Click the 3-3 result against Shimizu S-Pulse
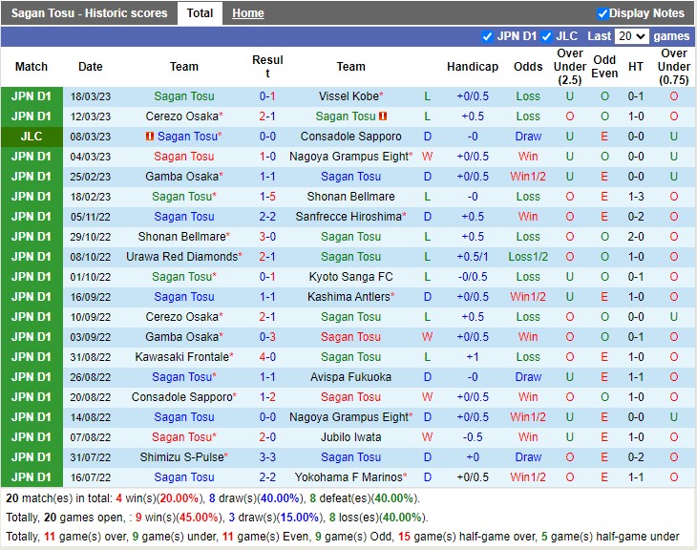 (x=267, y=457)
